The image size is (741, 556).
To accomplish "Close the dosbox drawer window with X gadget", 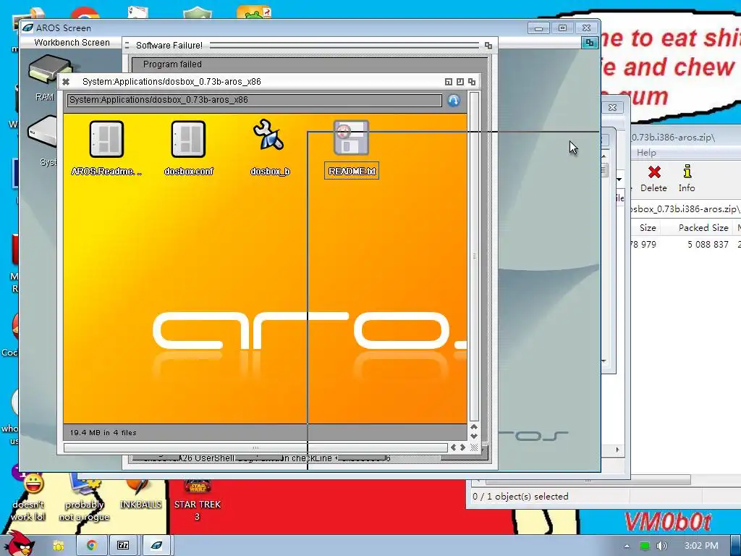I will (66, 82).
